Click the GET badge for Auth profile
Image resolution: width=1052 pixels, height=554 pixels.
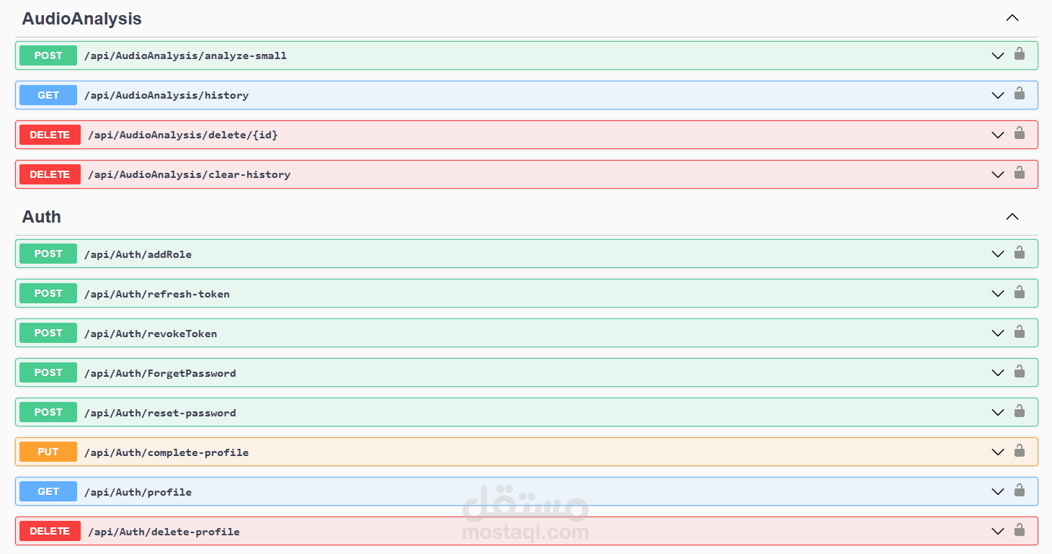(x=48, y=491)
